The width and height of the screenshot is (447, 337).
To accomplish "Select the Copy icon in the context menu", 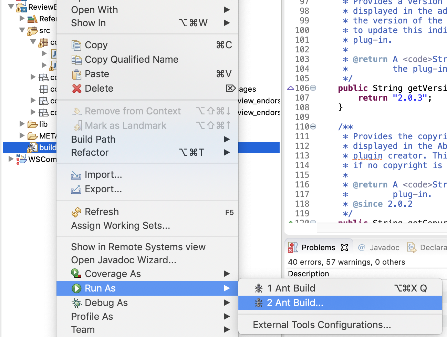I will (x=77, y=45).
